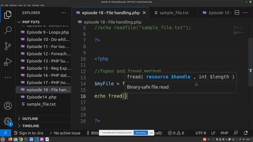This screenshot has width=253, height=142.
Task: Change UTF-8 encoding in status bar
Action: (201, 133)
